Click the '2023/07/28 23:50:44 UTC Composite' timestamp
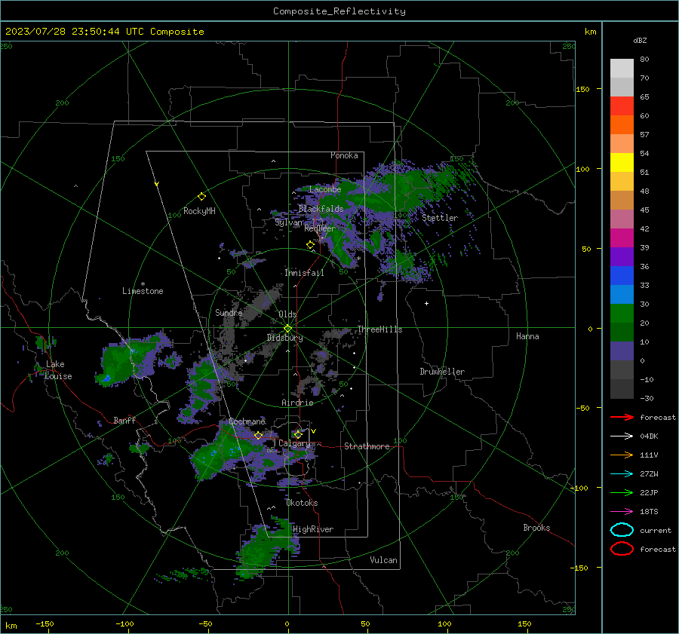Viewport: 679px width, 634px height. tap(104, 32)
